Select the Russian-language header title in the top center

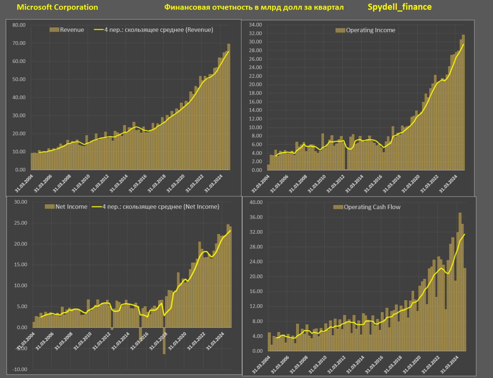point(254,7)
